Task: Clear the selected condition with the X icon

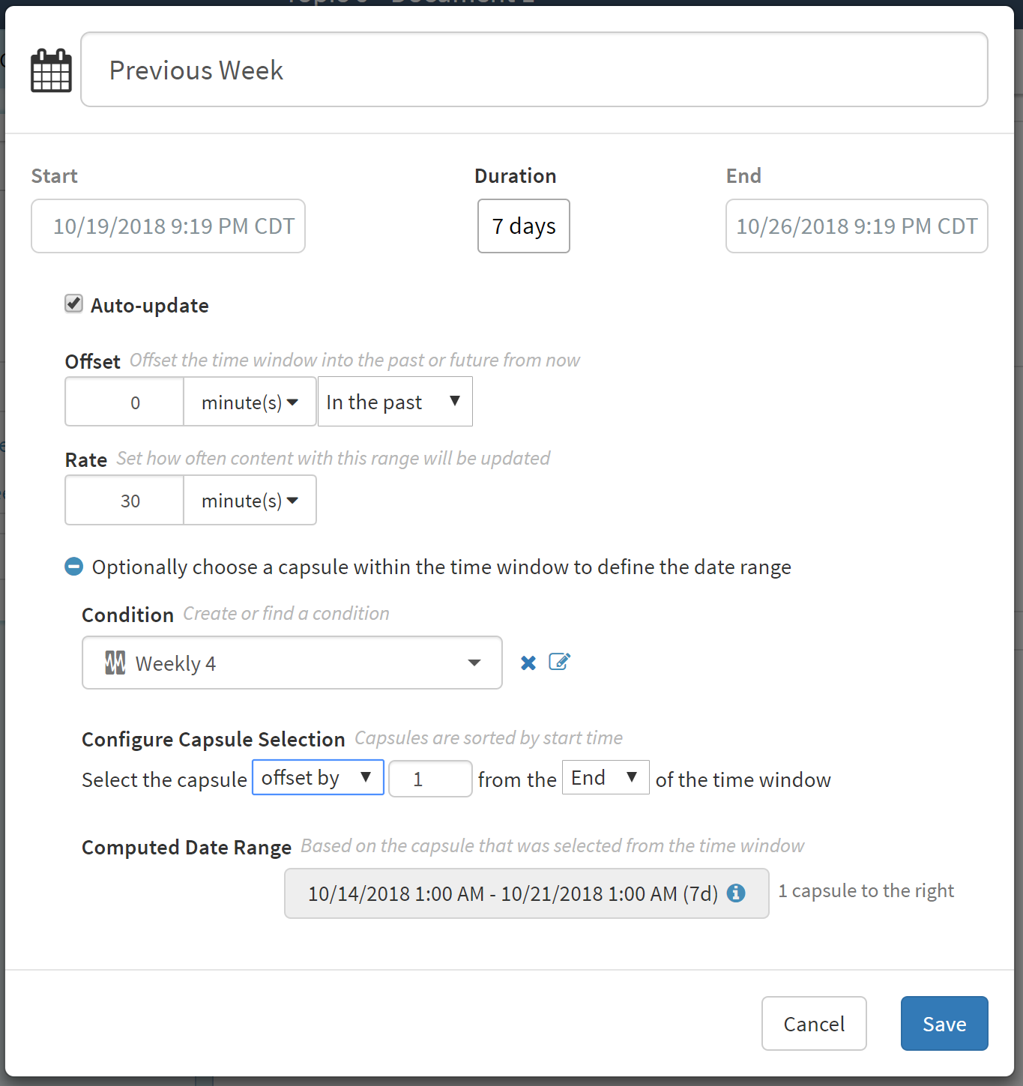Action: [528, 663]
